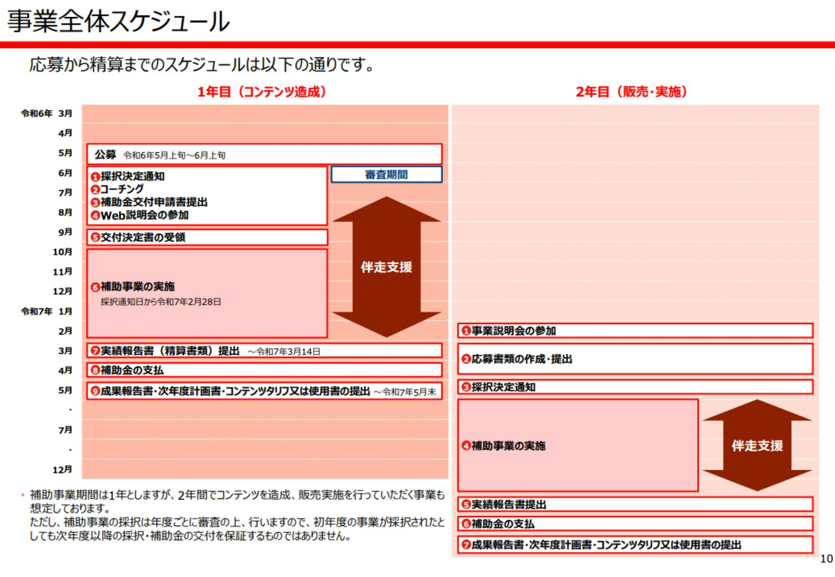Click the 公募 令和6年5月上旬～6月上旬 box
The height and width of the screenshot is (577, 835).
[x=264, y=154]
